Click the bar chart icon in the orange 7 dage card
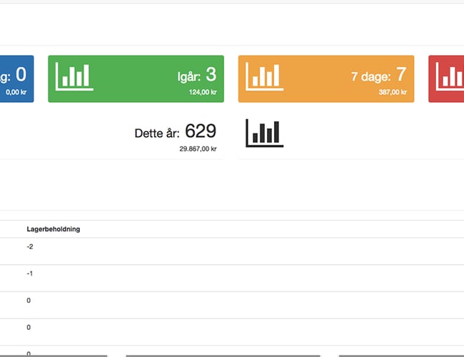 coord(265,75)
